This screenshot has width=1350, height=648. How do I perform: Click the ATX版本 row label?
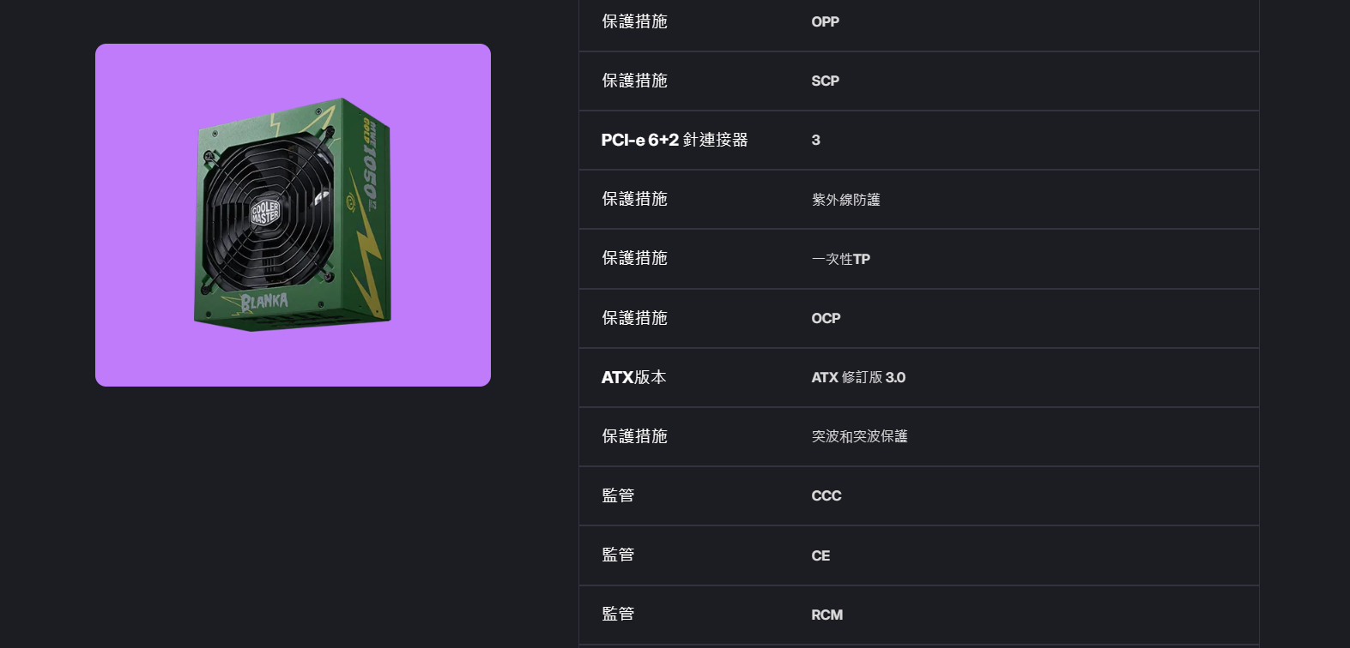point(633,377)
